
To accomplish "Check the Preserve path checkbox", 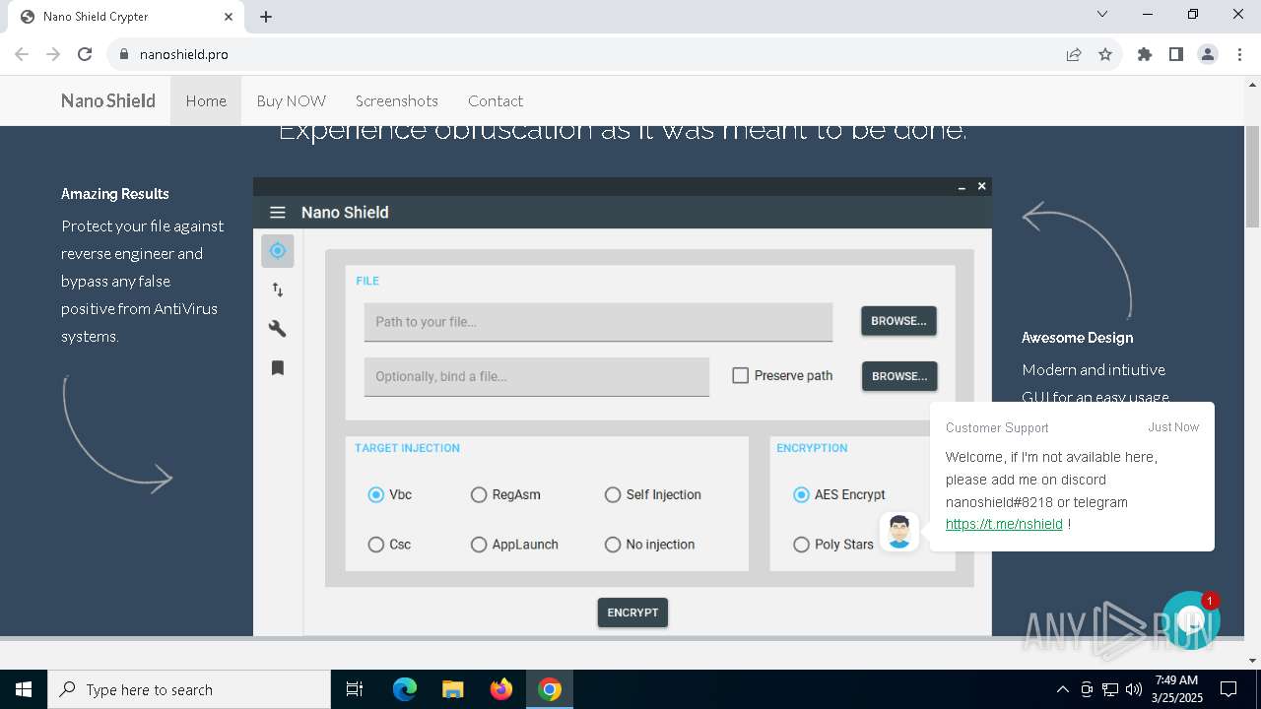I will (x=741, y=375).
